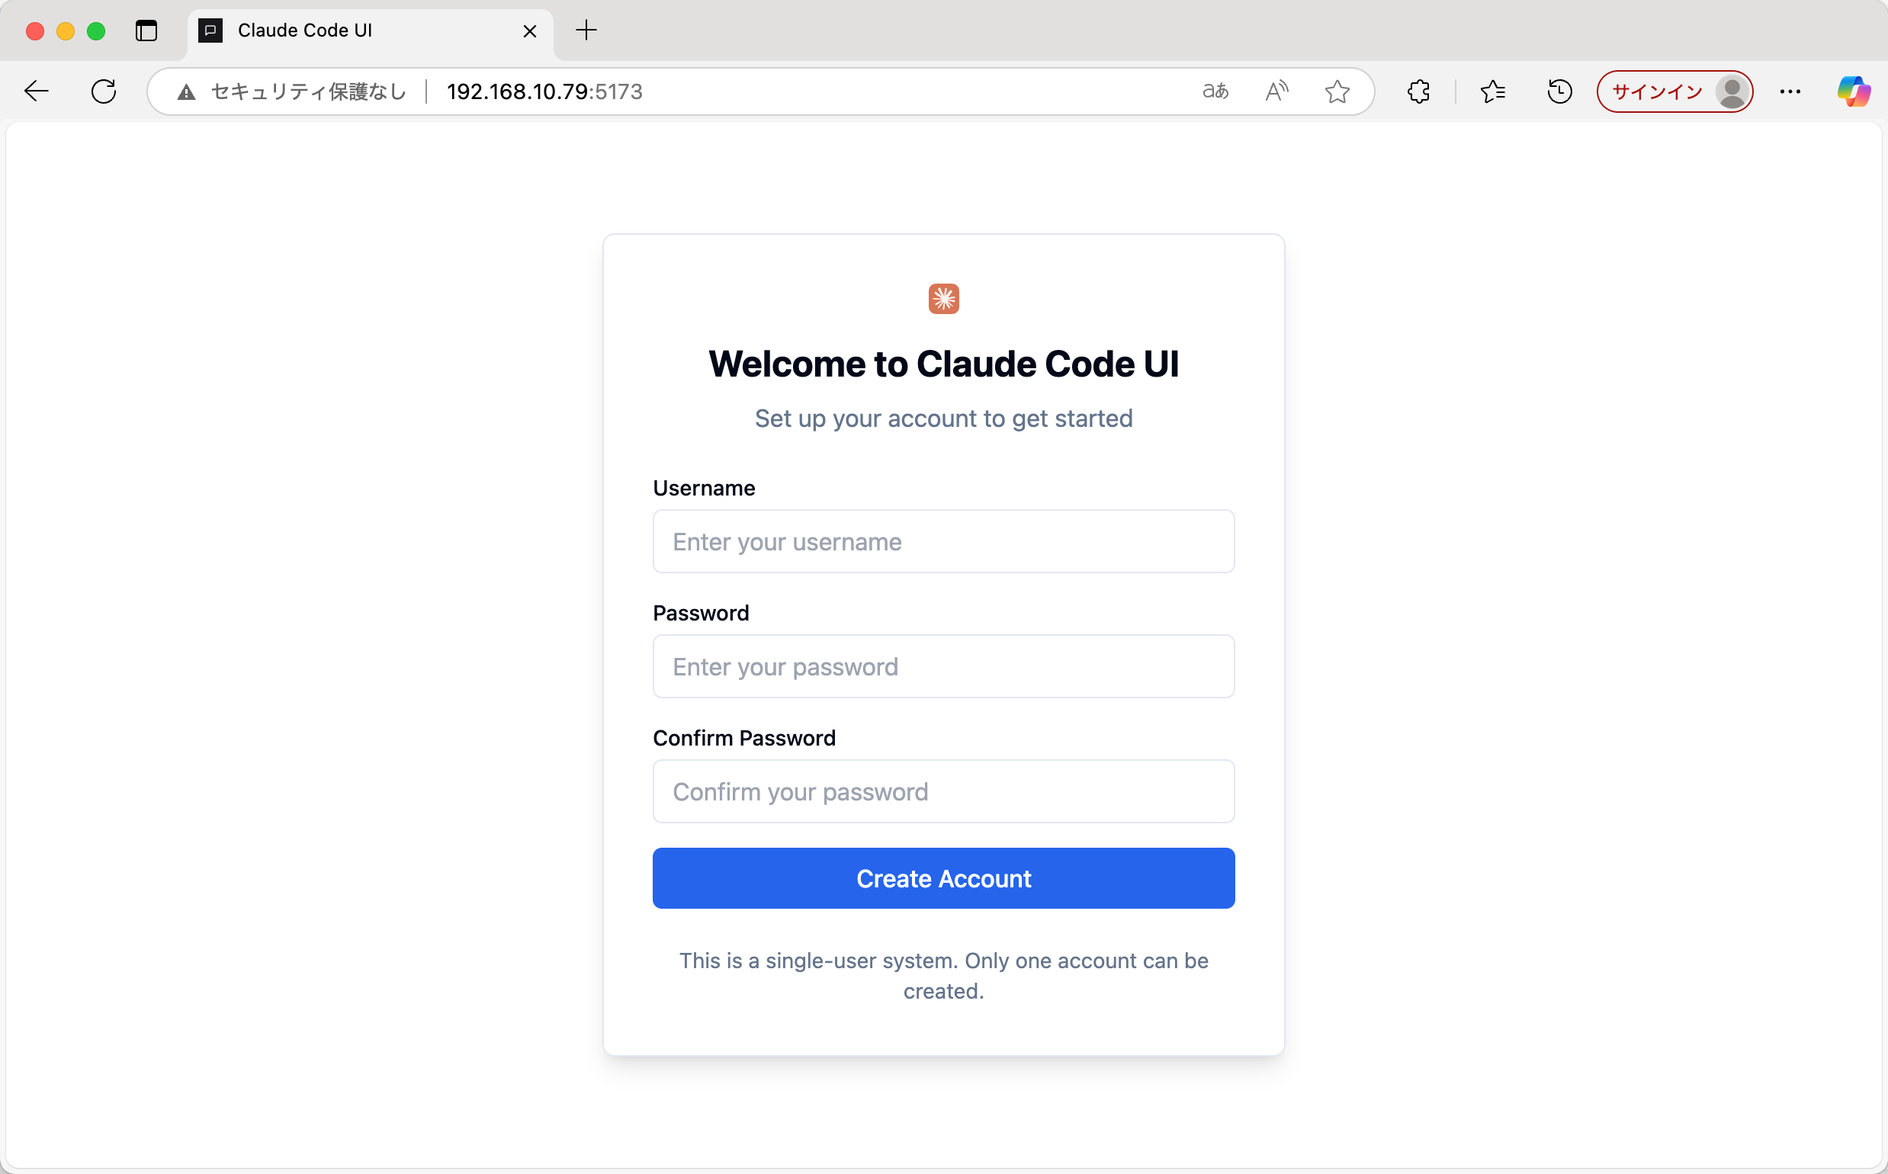Open Settings and more ellipsis menu

(x=1790, y=91)
